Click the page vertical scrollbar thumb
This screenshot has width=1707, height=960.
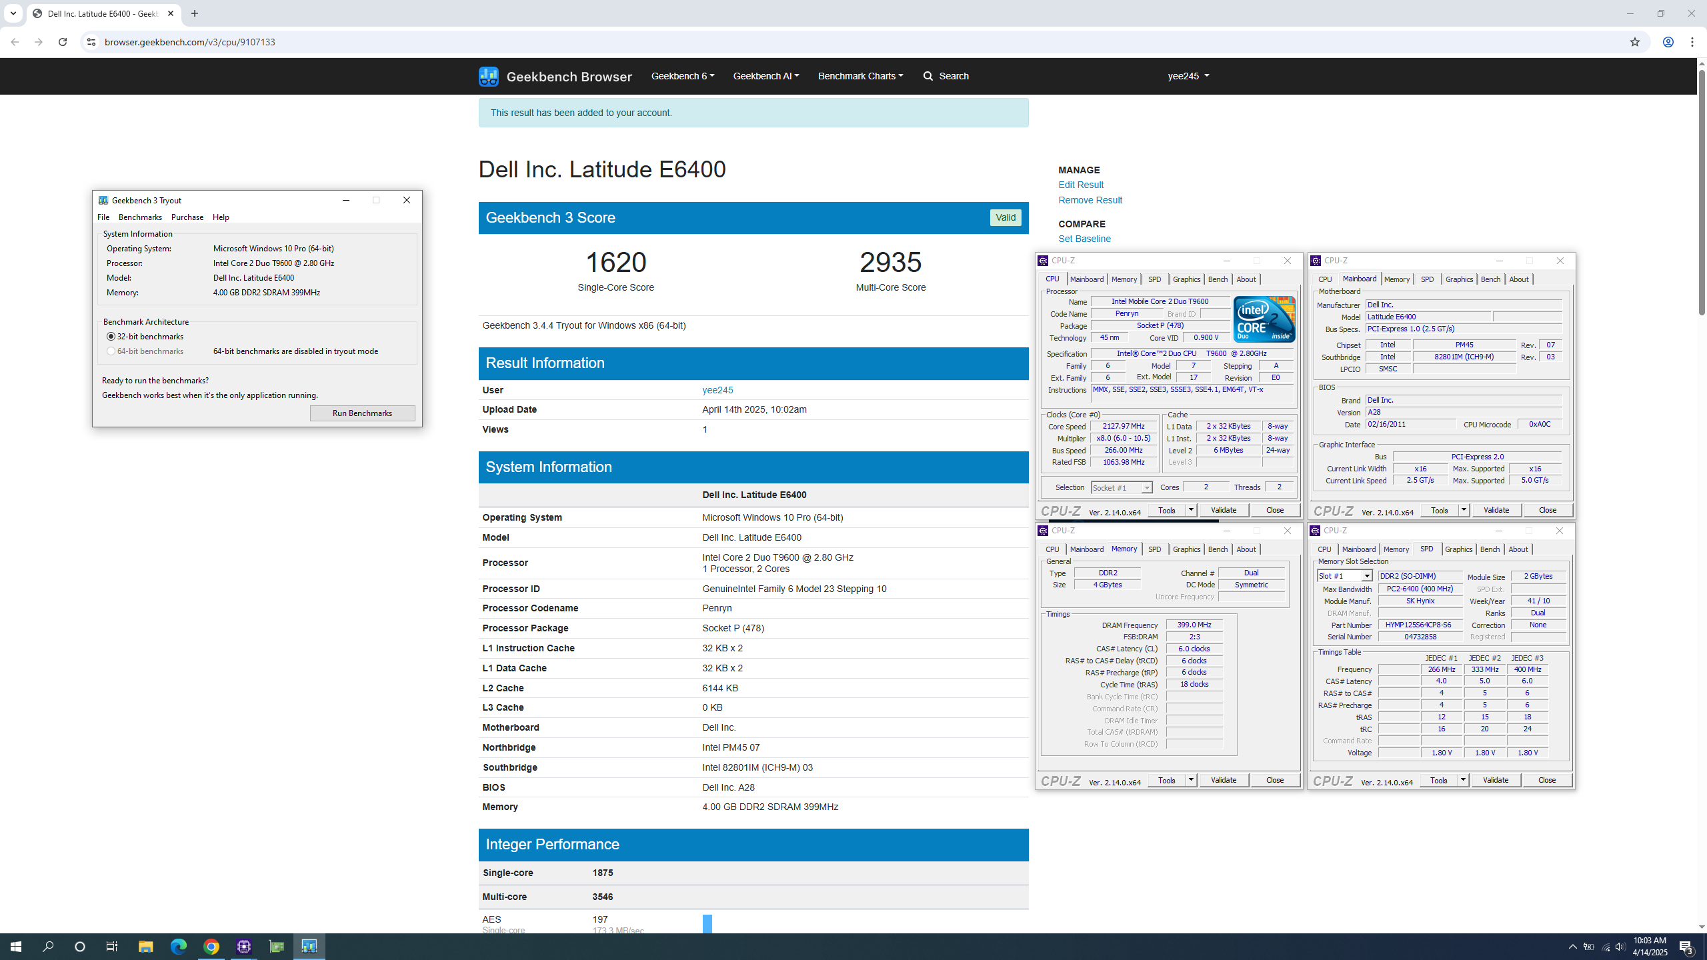(x=1702, y=193)
